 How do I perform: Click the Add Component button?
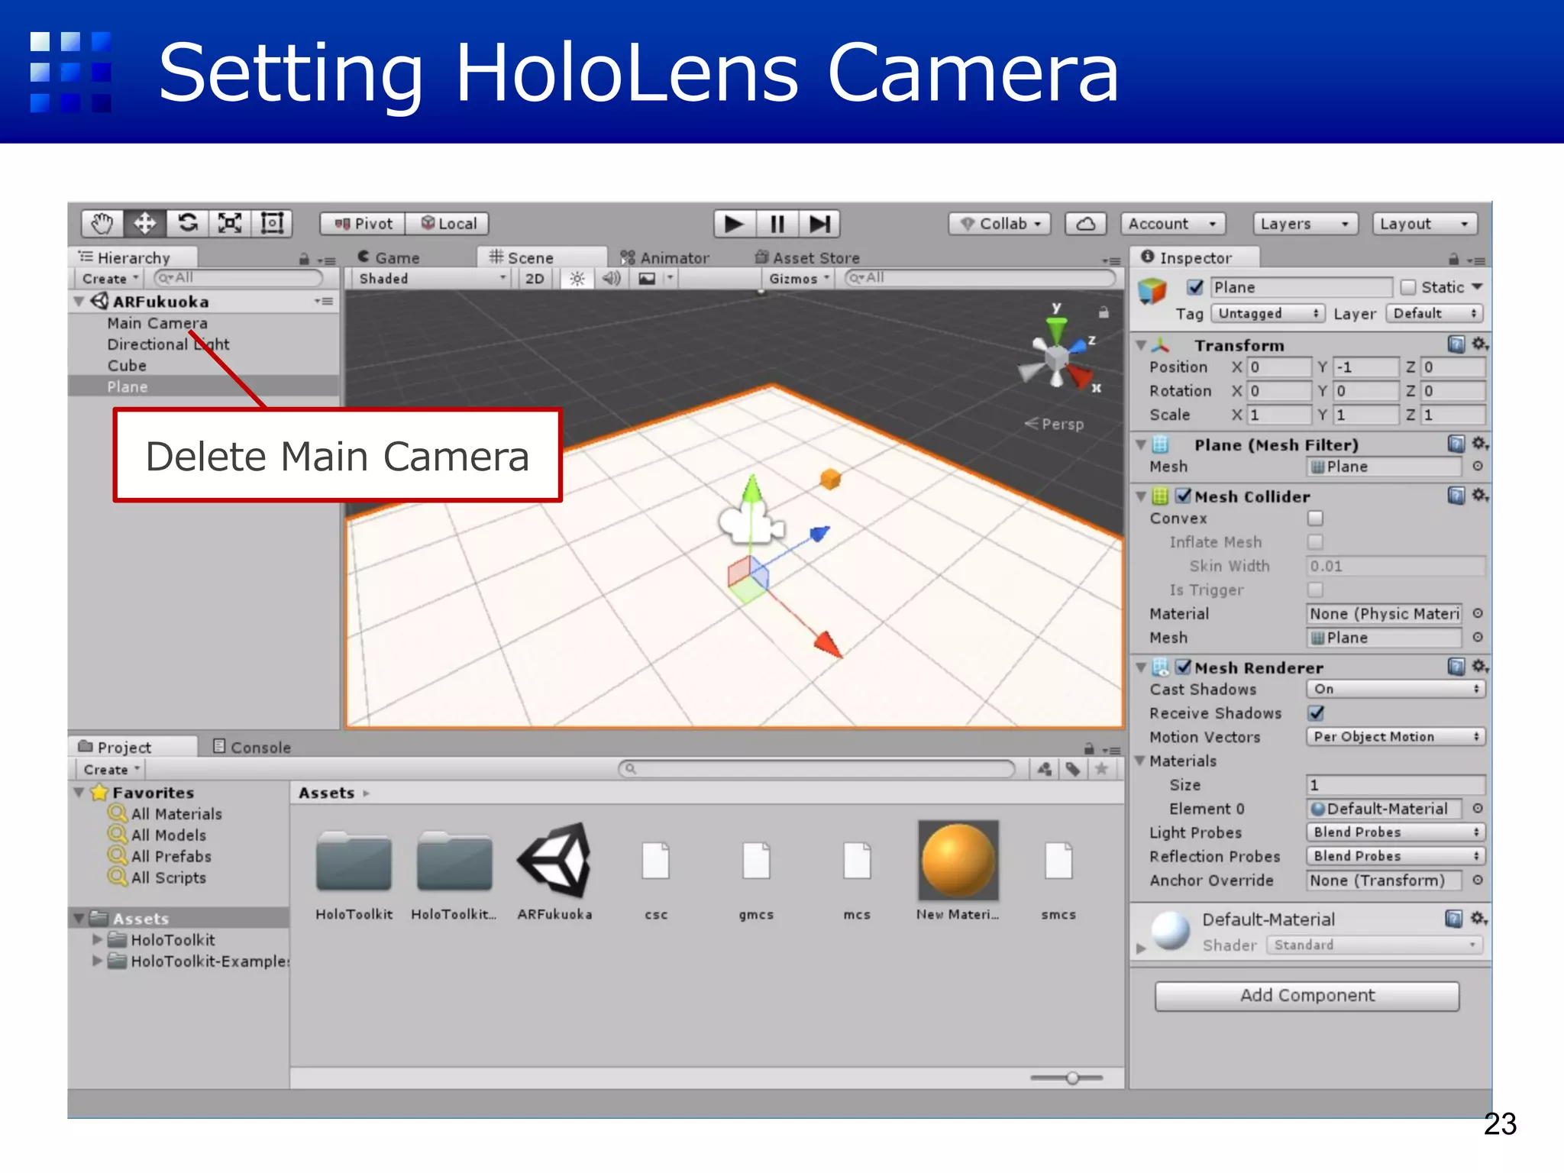pos(1307,996)
